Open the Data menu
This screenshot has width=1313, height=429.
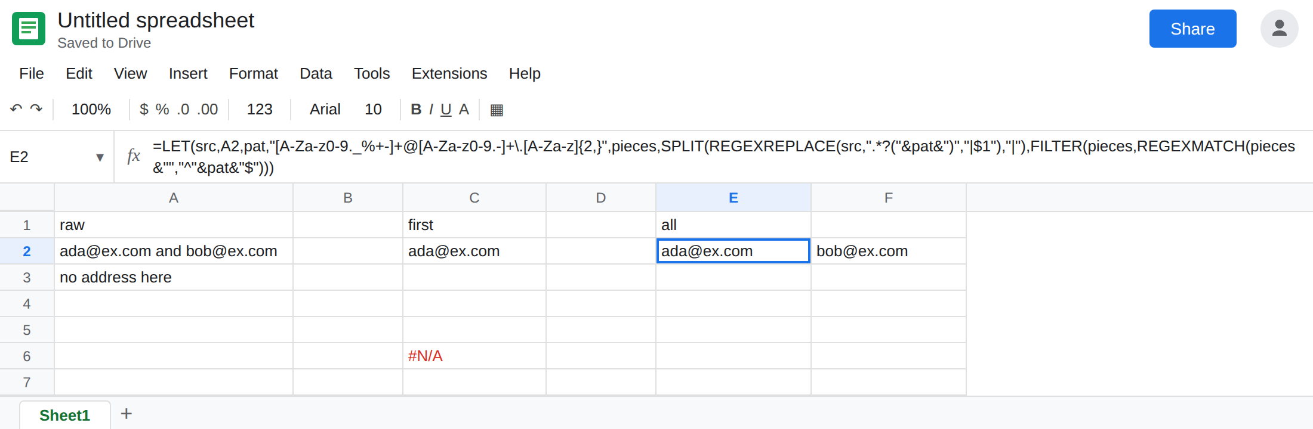pos(316,73)
